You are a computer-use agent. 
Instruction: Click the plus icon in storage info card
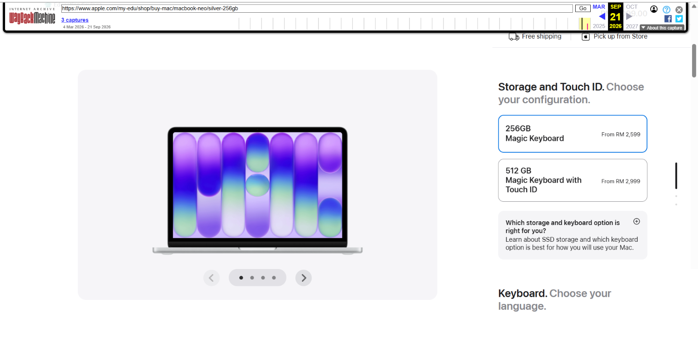pyautogui.click(x=637, y=222)
